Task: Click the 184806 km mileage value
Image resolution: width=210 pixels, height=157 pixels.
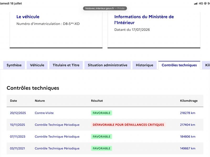Action: [188, 137]
